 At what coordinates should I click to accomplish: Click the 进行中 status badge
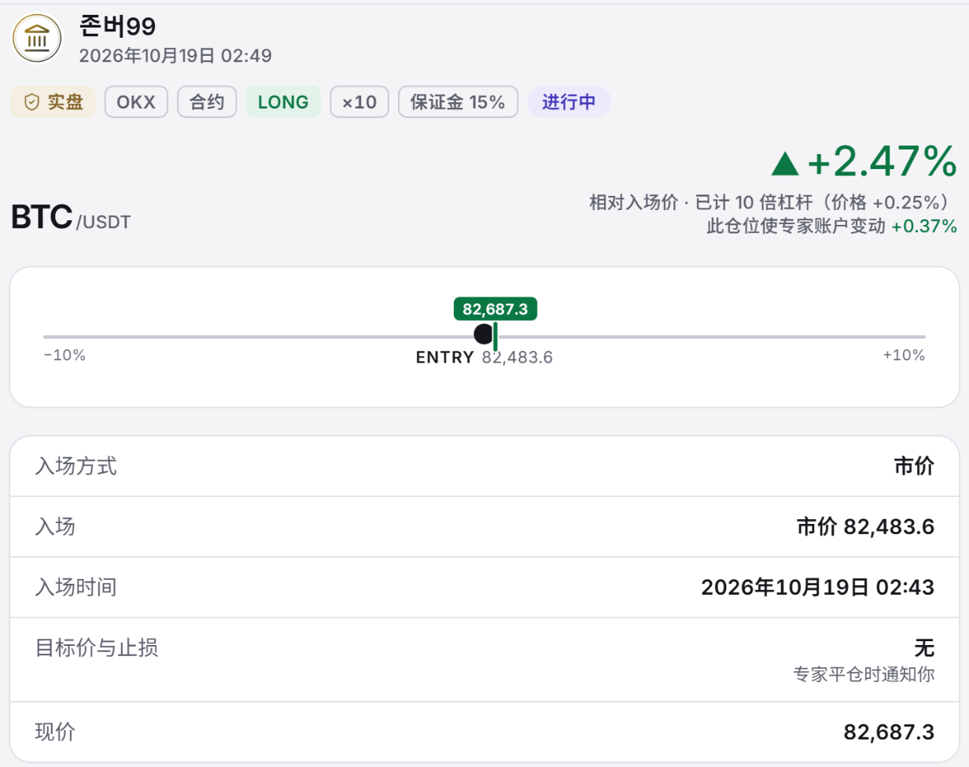click(x=569, y=102)
